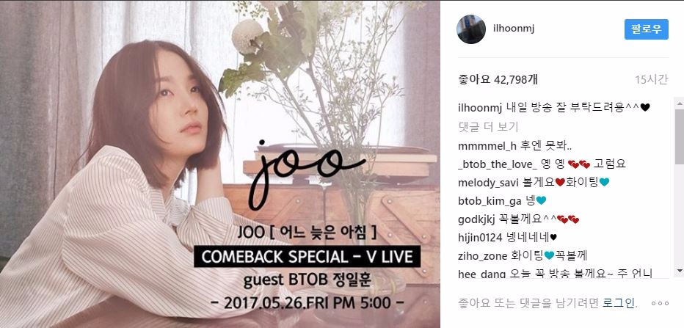684x328 pixels.
Task: Open ilhoonmj profile avatar picture
Action: pyautogui.click(x=471, y=29)
